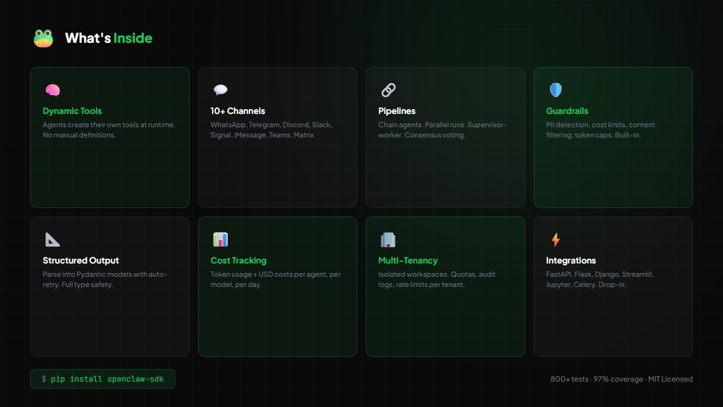Click the lightning bolt icon on Integrations
This screenshot has height=407, width=723.
click(556, 239)
